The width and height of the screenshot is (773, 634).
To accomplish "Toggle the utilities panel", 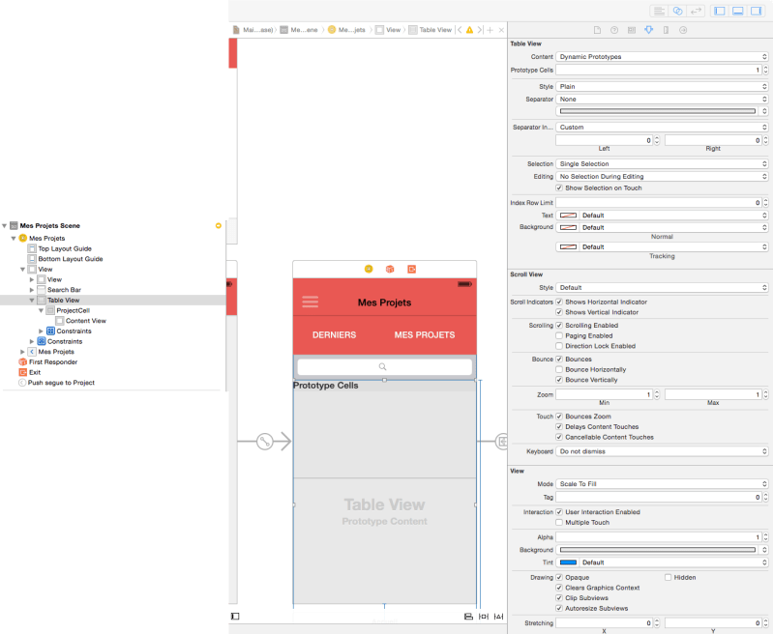I will click(756, 11).
